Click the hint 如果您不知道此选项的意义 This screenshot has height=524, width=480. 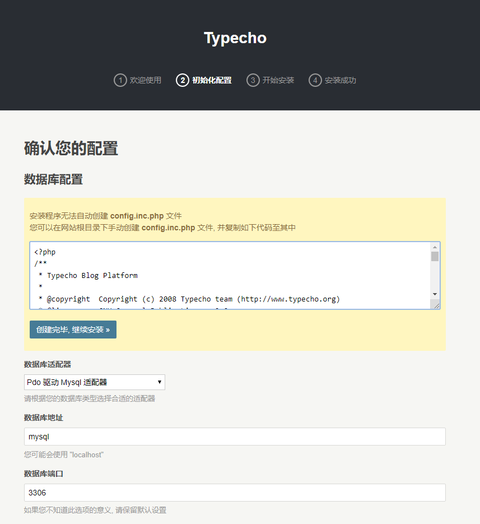click(95, 510)
